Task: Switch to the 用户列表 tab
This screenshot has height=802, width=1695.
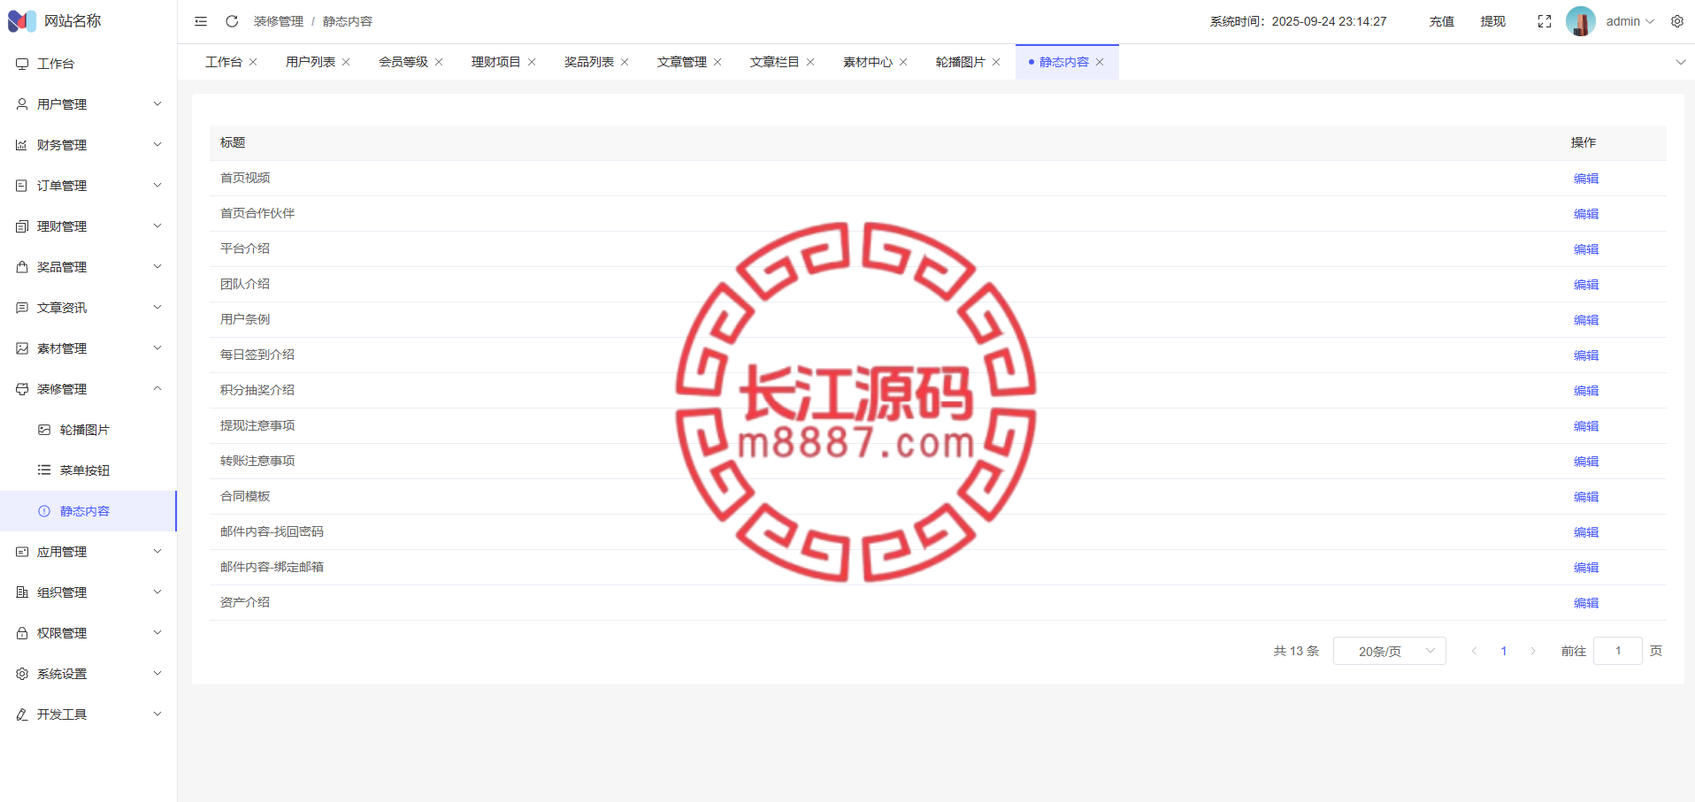Action: coord(311,62)
